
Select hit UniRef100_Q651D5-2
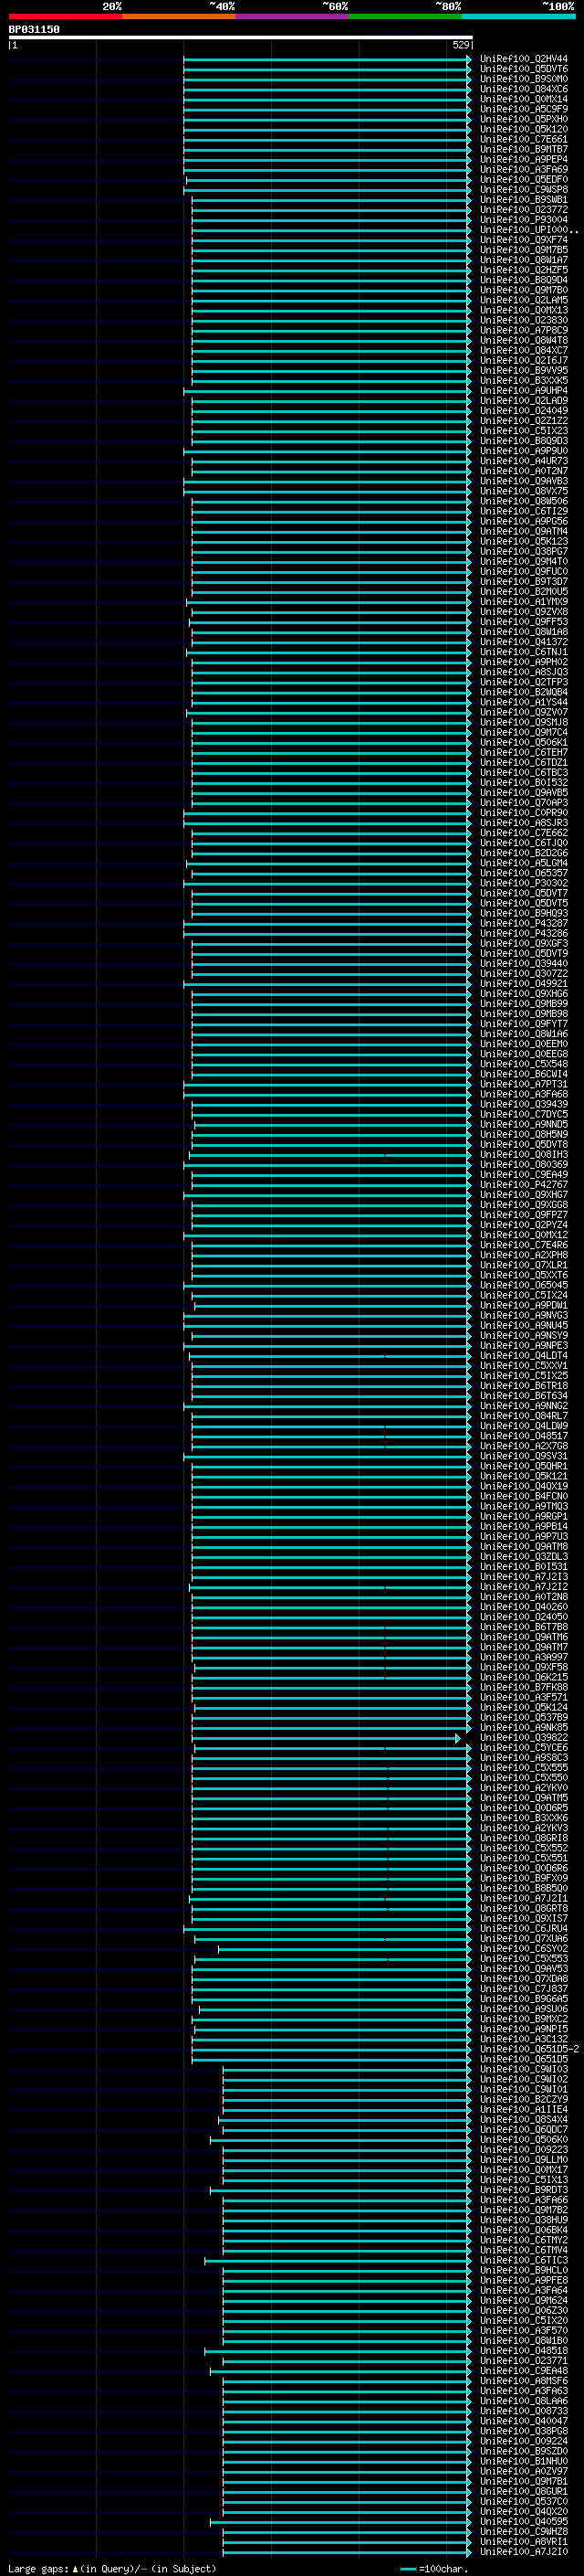(x=529, y=2049)
